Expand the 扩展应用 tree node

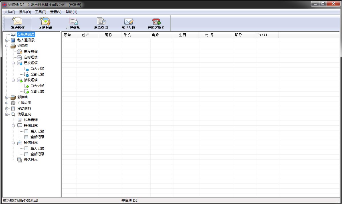tap(7, 103)
